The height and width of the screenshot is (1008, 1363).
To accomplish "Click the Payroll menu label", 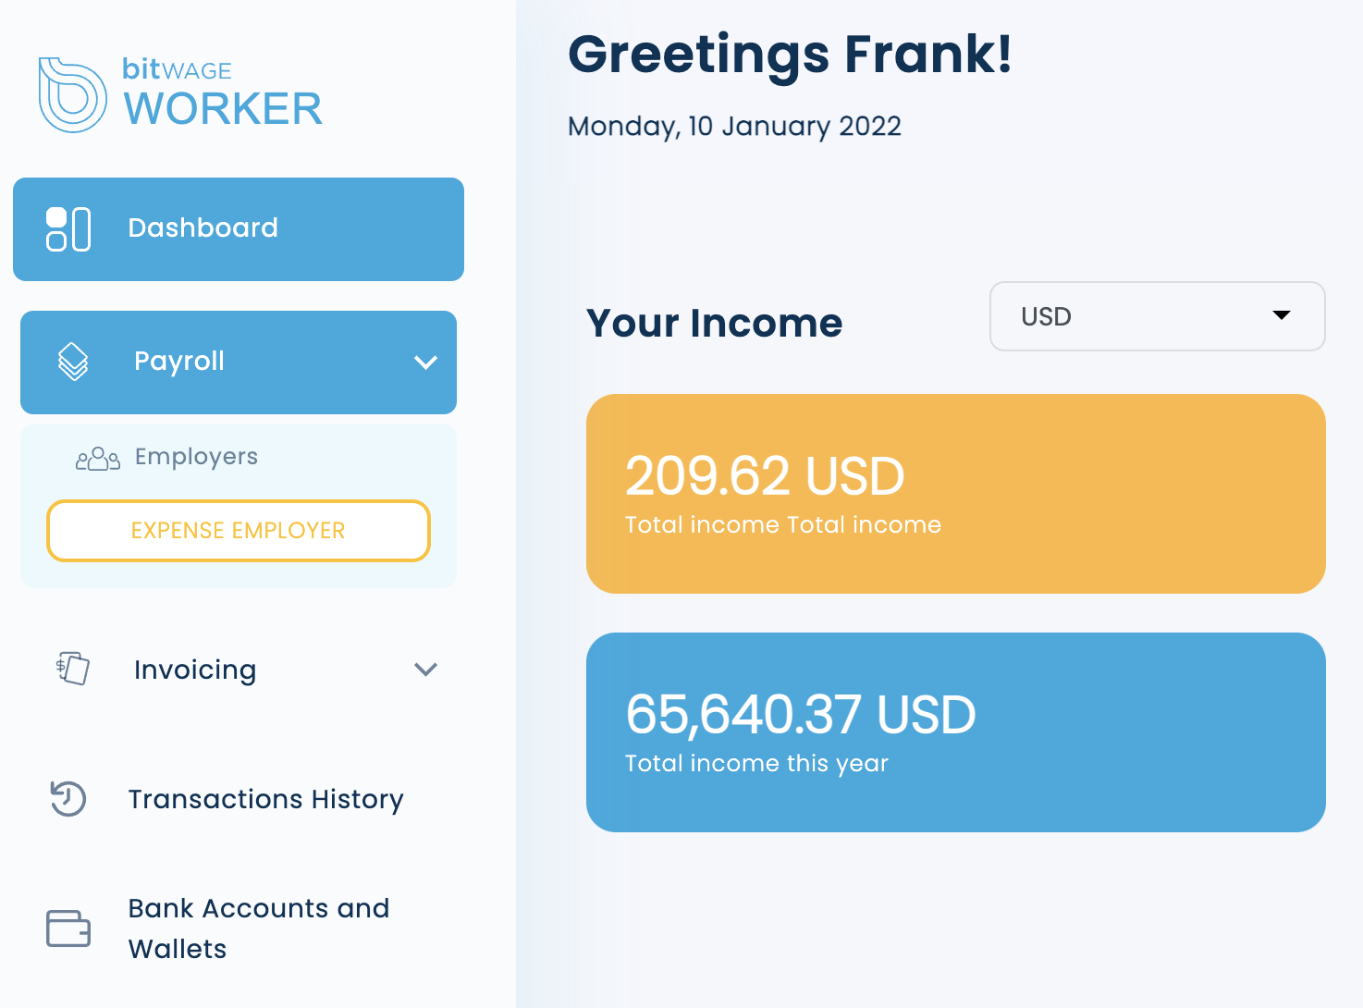I will point(179,362).
